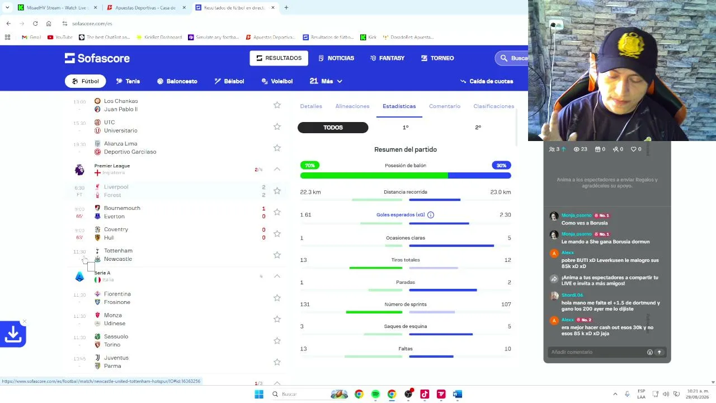
Task: Open the YouTube bookmark
Action: click(60, 38)
